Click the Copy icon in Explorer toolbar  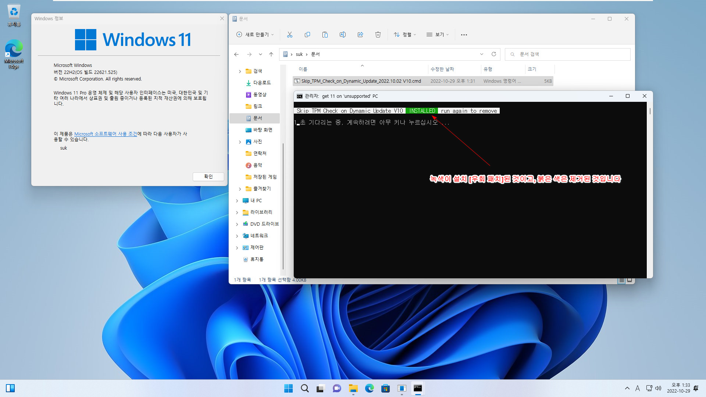tap(307, 35)
